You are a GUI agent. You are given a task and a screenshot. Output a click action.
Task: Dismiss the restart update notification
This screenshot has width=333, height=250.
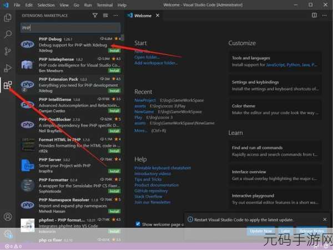coord(325,219)
